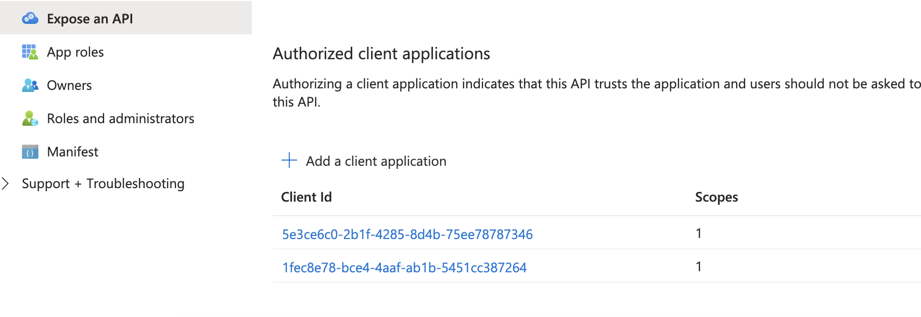The height and width of the screenshot is (317, 921).
Task: Click the plus icon to add client
Action: [289, 161]
